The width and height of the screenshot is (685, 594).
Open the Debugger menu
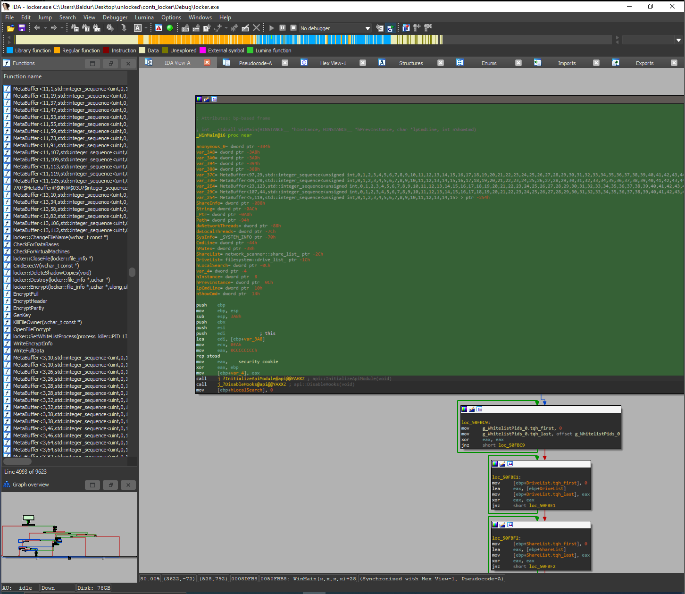(x=115, y=17)
